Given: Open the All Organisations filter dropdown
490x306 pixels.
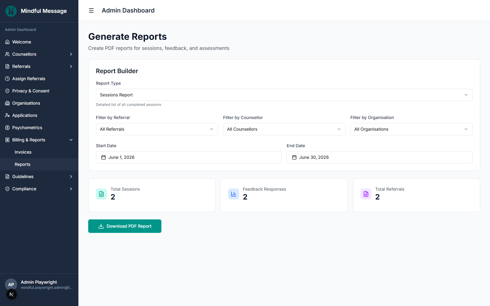Looking at the screenshot, I should [411, 129].
